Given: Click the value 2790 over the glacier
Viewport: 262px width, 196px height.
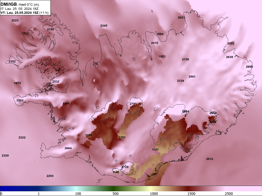Looking at the screenshot, I should click(133, 104).
